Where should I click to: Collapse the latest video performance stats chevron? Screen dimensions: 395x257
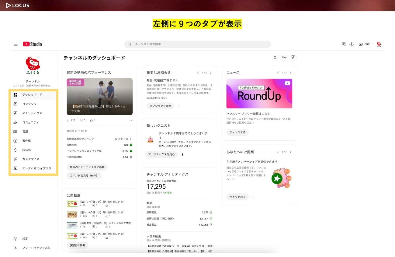click(131, 121)
